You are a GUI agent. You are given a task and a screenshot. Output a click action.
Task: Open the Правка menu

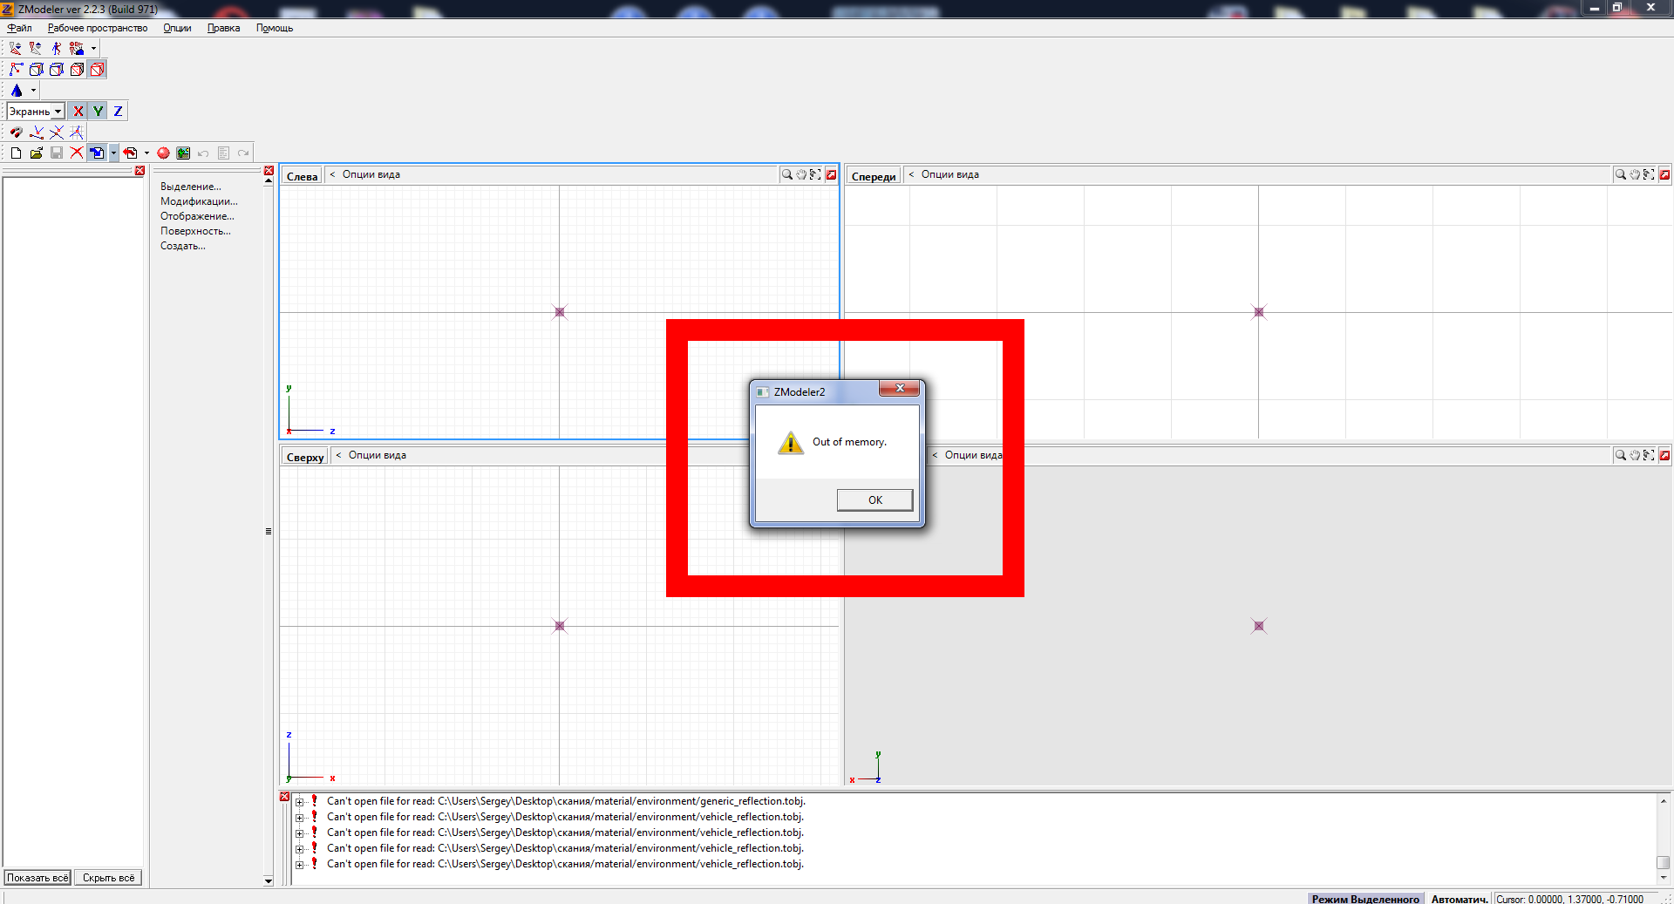223,28
